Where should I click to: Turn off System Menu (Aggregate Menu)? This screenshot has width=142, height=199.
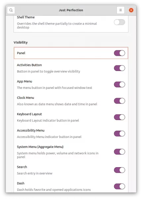point(119,152)
